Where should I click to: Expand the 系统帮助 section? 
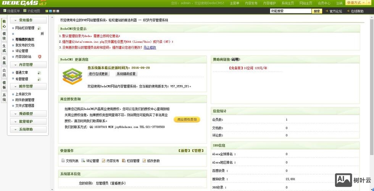click(x=28, y=129)
